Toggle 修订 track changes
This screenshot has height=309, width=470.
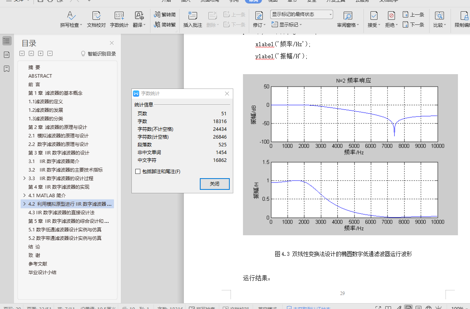coord(259,16)
